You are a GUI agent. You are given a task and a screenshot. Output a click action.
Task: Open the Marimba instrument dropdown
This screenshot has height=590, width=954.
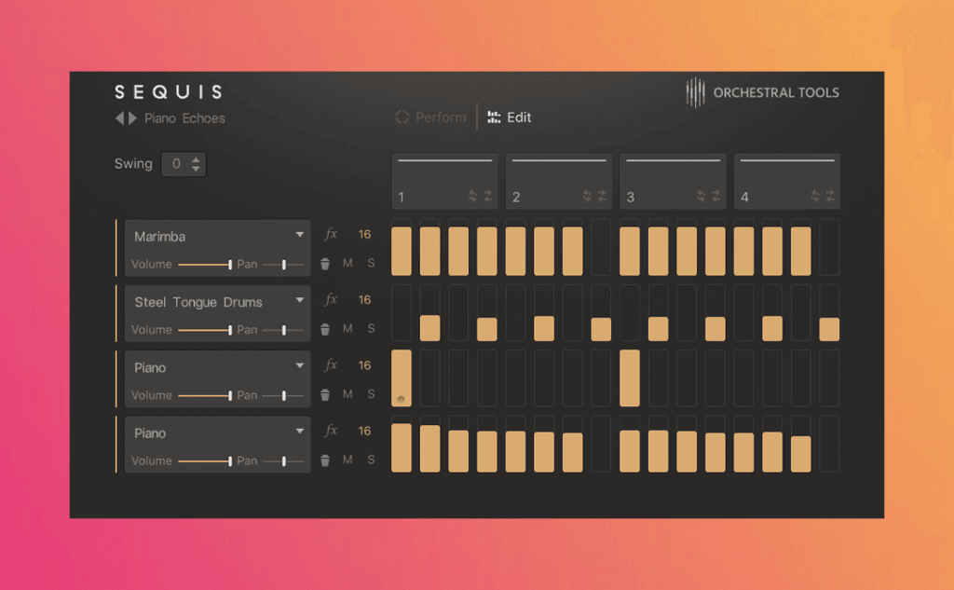tap(300, 236)
